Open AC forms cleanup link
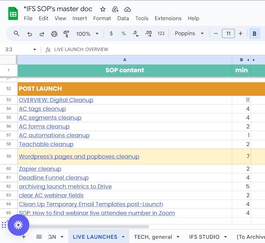Screen dimensions: 265x243 tap(44, 126)
